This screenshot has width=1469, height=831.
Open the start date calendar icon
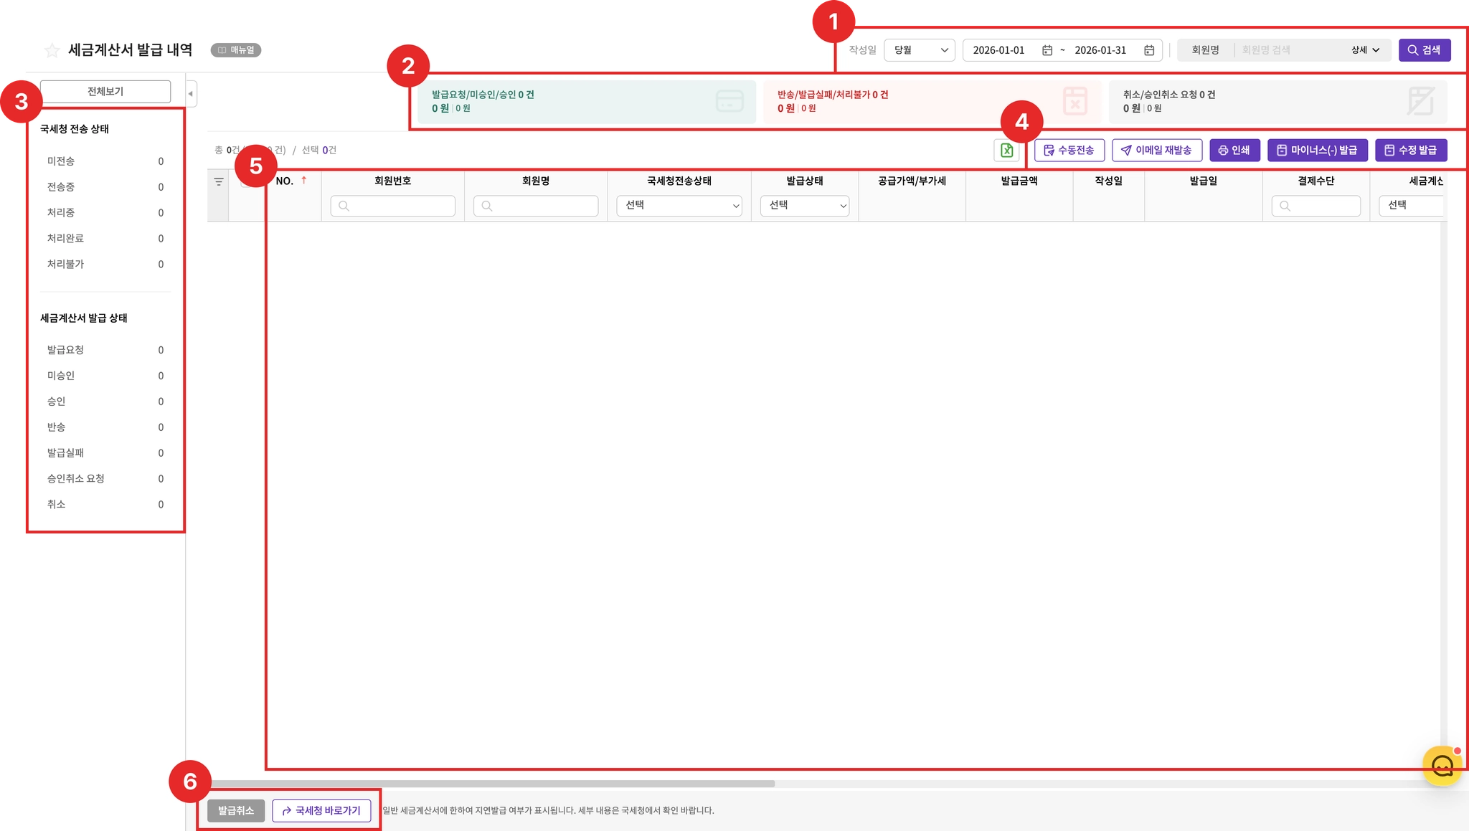point(1047,50)
